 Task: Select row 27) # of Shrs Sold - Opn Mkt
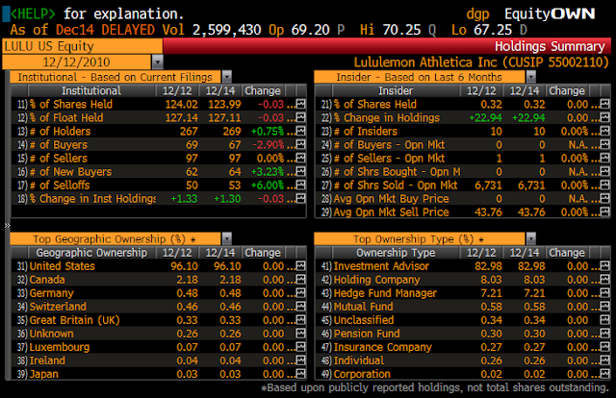pyautogui.click(x=462, y=185)
